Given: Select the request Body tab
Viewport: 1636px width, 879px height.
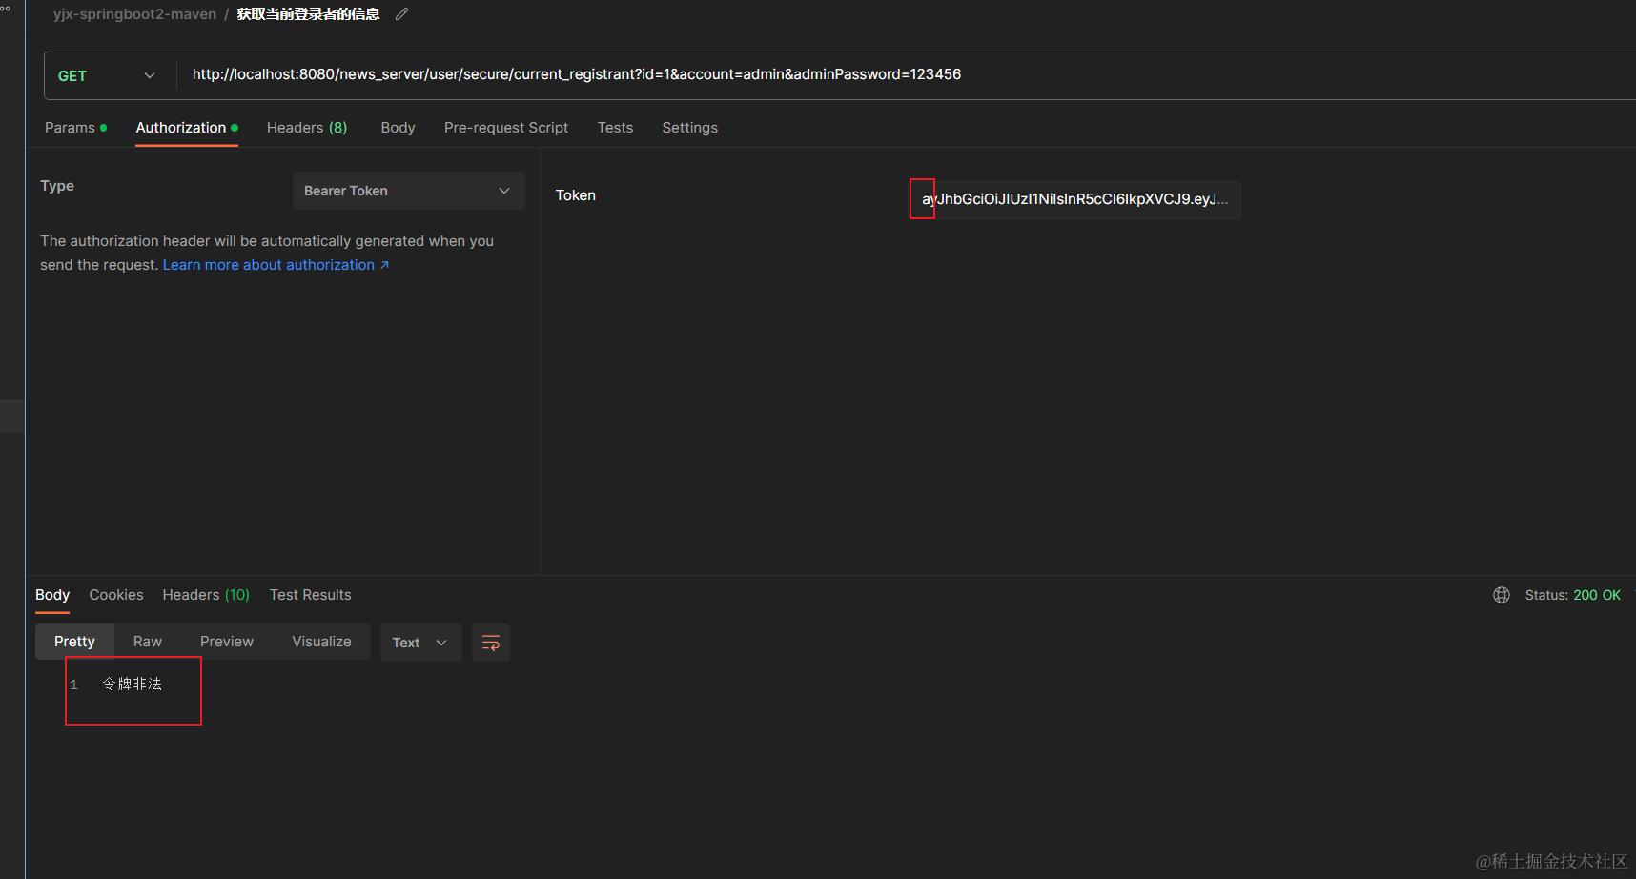Looking at the screenshot, I should [x=398, y=128].
